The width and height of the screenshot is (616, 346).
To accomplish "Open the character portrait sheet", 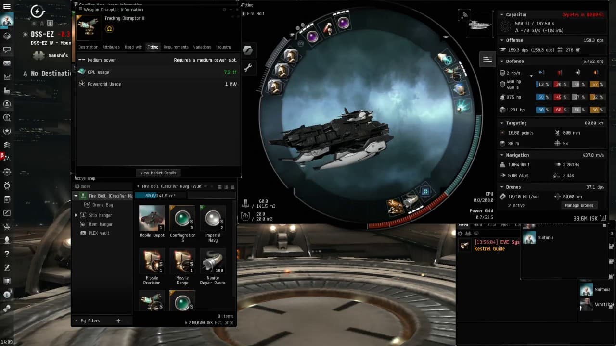I will coord(7,21).
